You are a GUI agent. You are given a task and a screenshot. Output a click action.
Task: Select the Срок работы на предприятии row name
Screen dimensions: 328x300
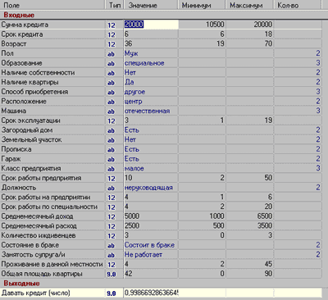(x=46, y=197)
